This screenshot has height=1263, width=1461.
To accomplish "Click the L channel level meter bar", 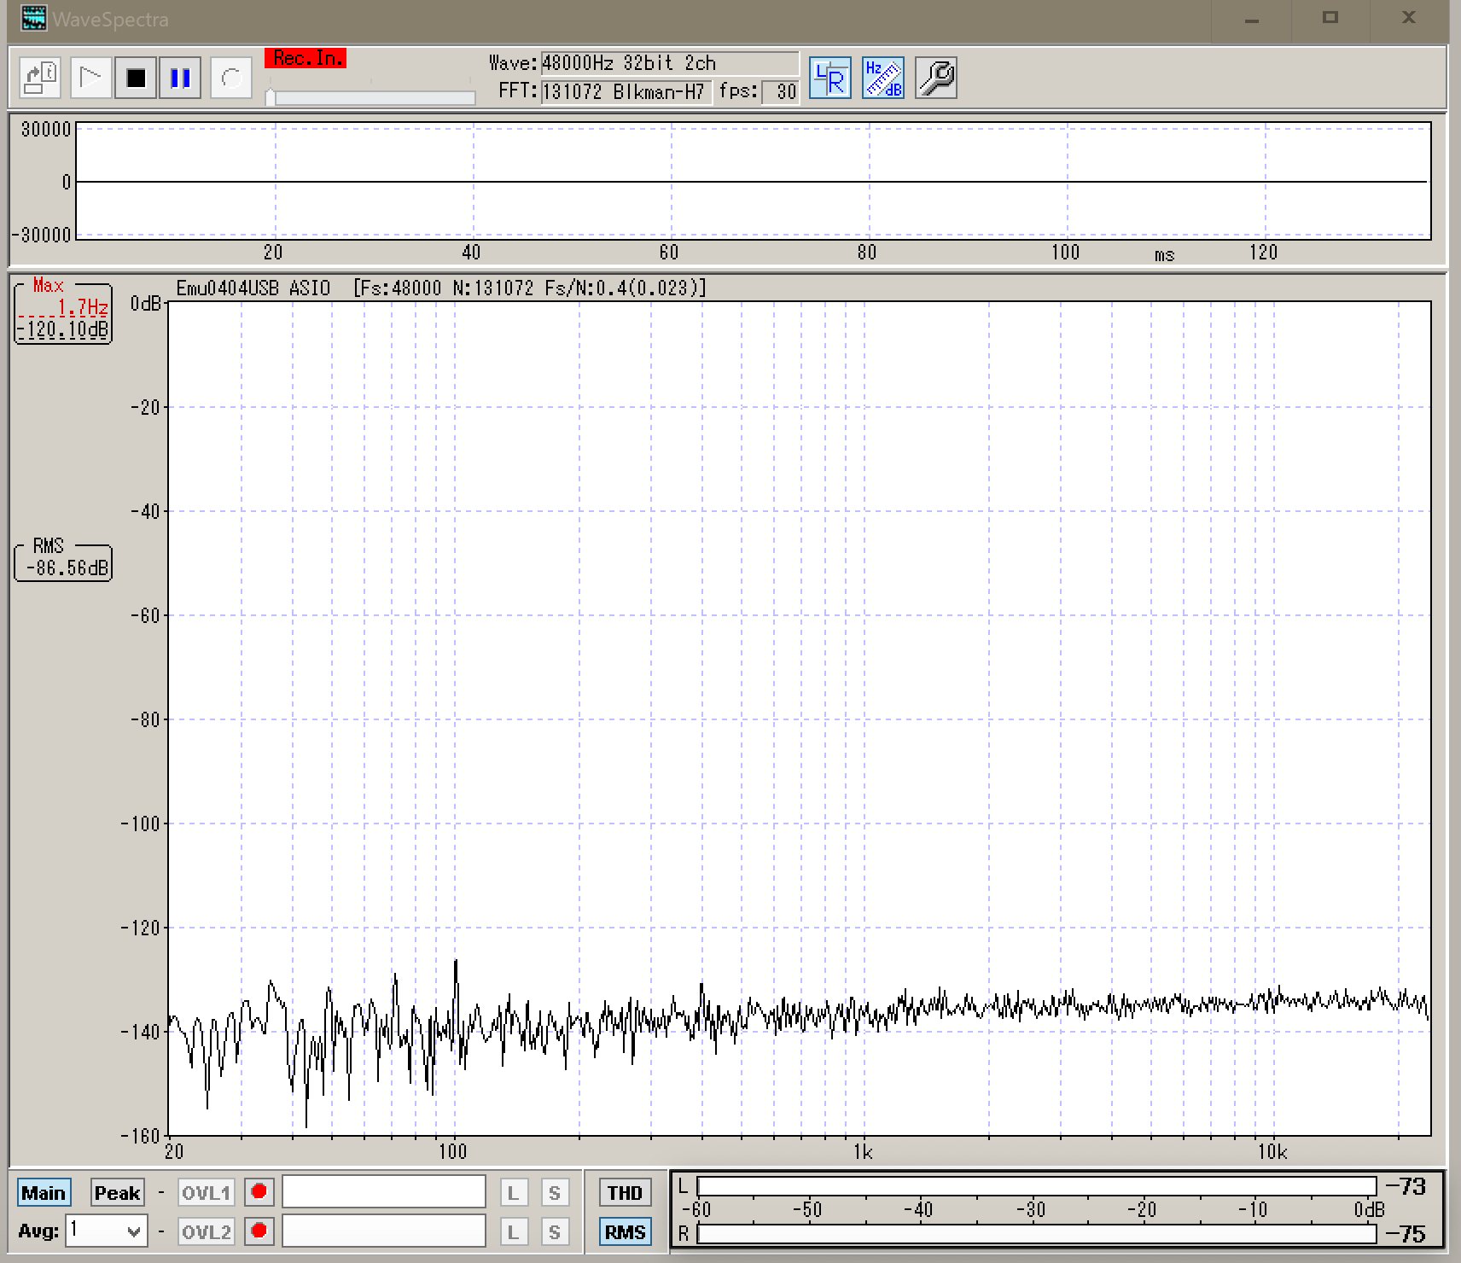I will point(1037,1186).
